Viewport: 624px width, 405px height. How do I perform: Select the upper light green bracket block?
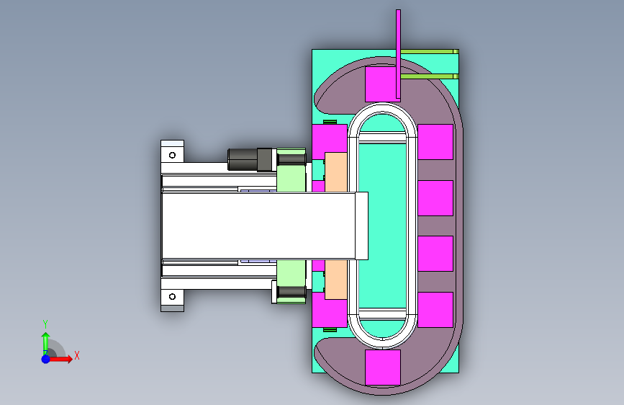tap(291, 179)
